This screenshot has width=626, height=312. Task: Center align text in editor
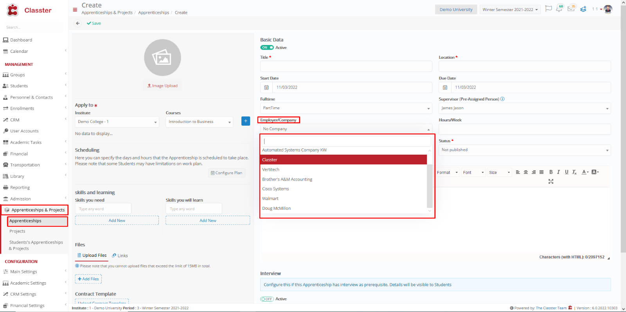pyautogui.click(x=526, y=172)
